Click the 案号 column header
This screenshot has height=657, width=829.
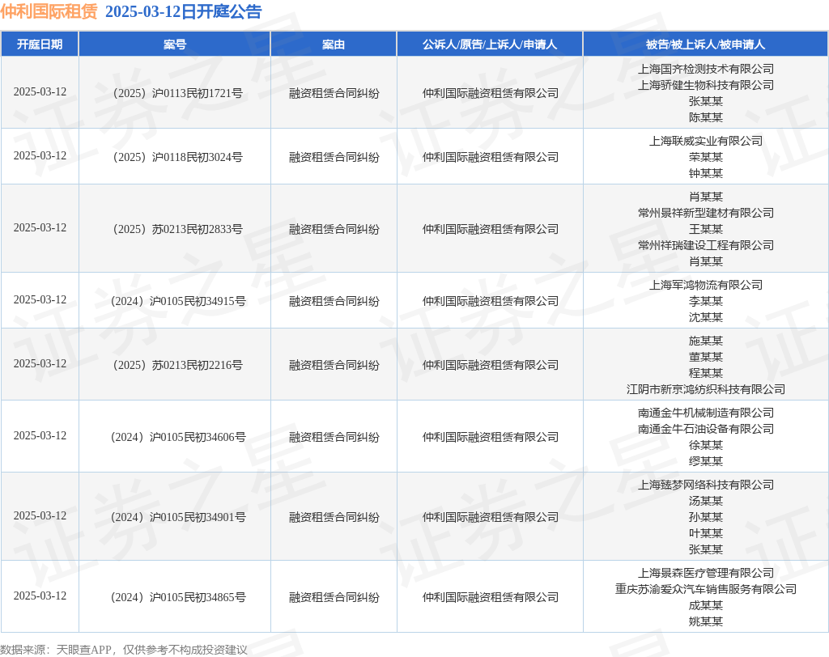click(x=175, y=45)
